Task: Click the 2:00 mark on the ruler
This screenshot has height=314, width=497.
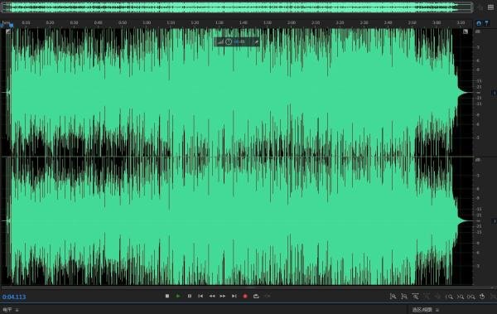Action: point(292,23)
